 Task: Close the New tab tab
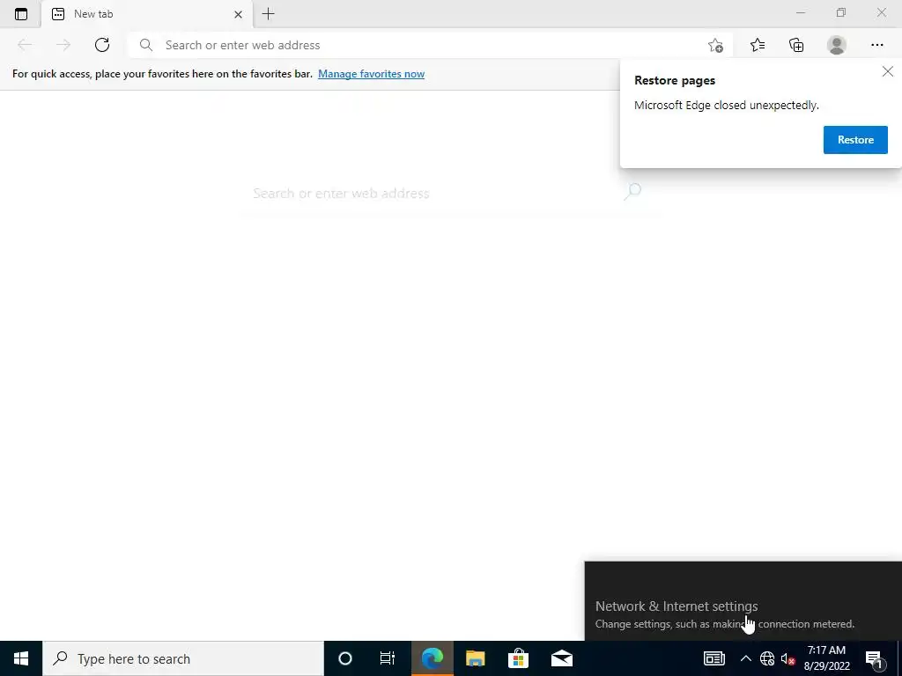[x=238, y=14]
